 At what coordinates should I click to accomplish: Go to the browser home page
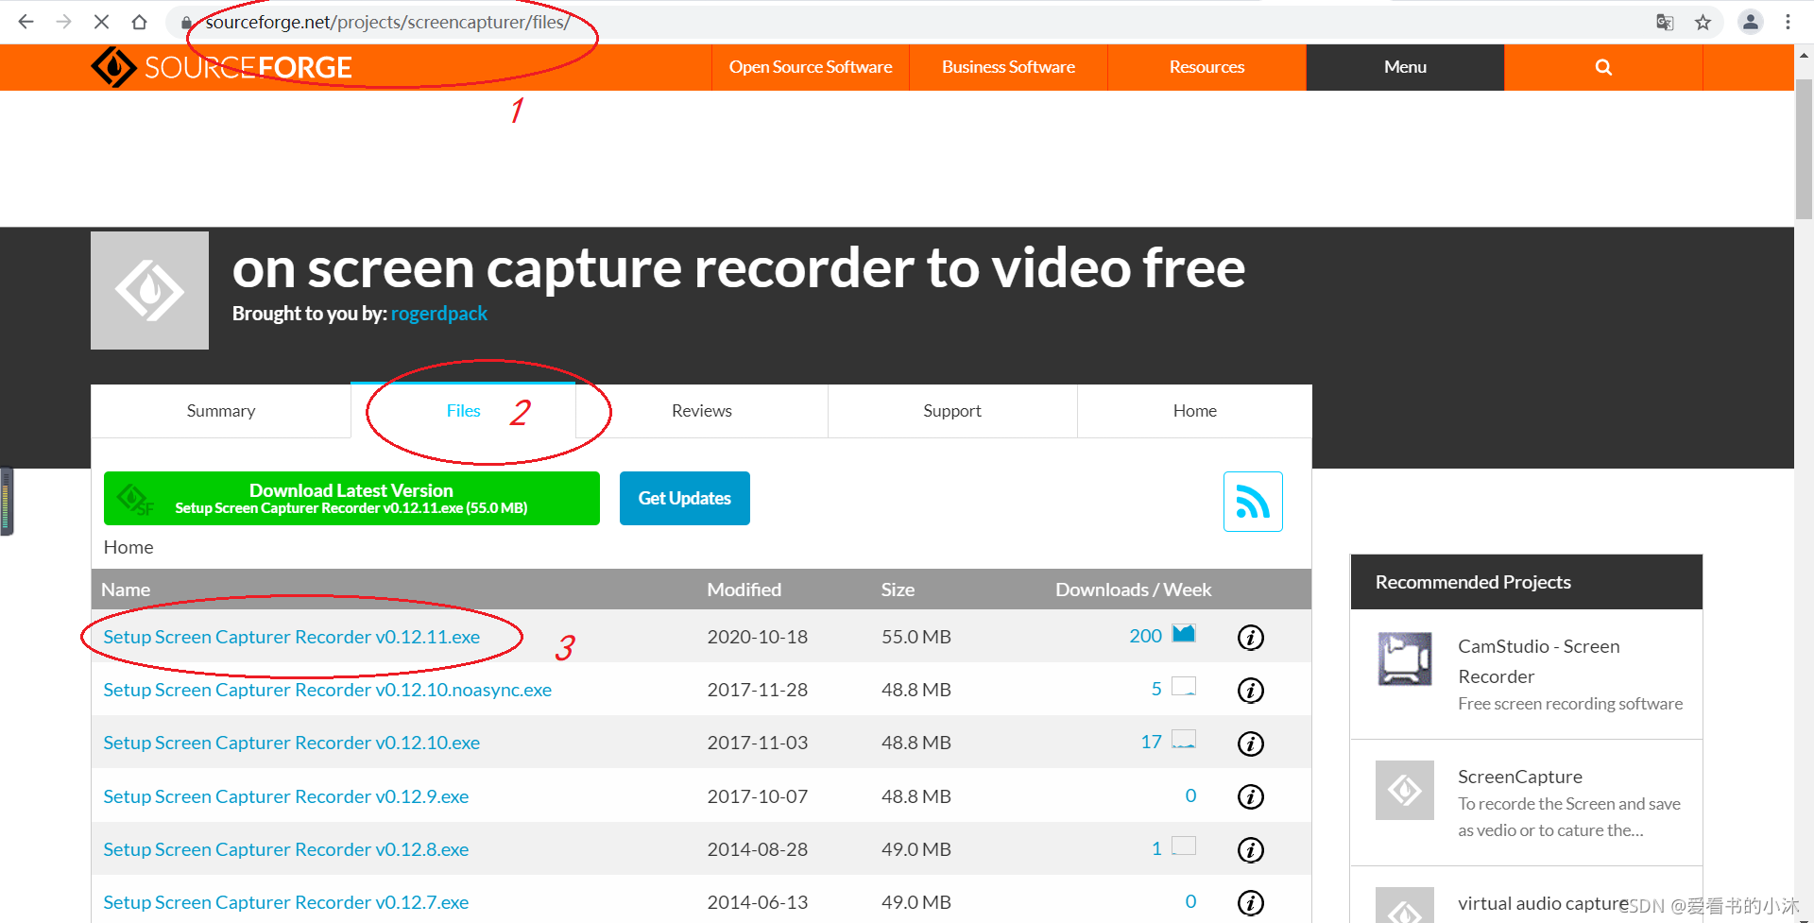(139, 22)
